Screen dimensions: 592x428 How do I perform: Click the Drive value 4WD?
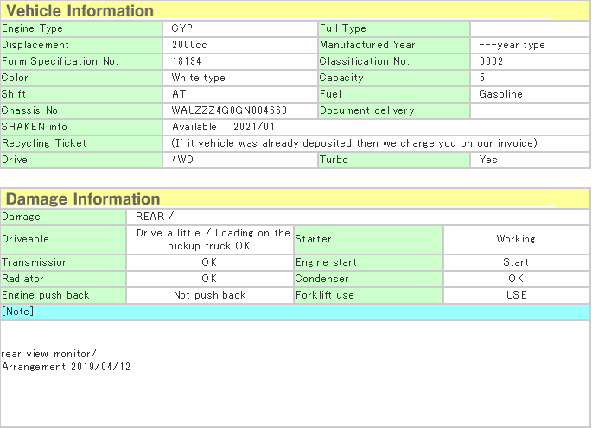point(183,160)
